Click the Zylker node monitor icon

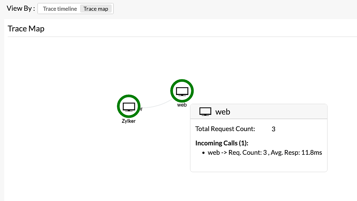(x=129, y=106)
